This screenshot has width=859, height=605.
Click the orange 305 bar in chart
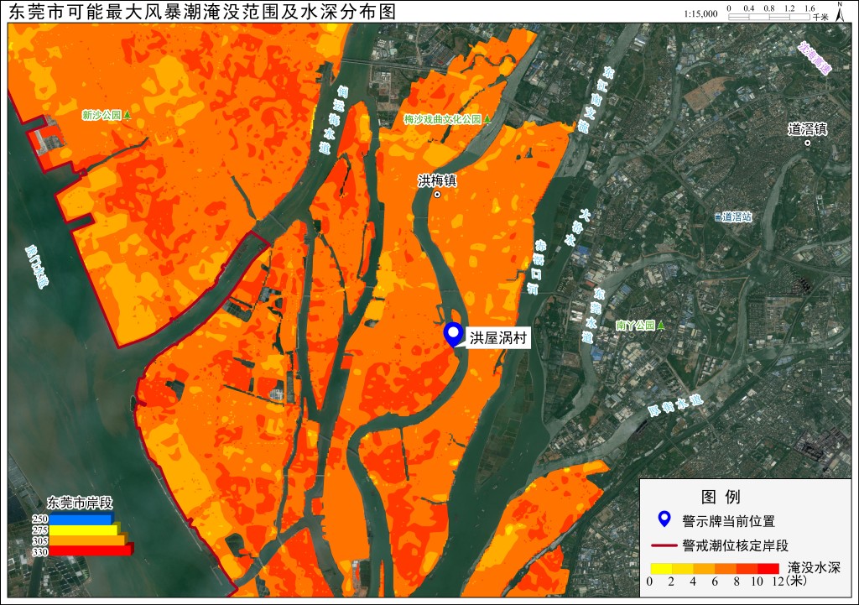[87, 541]
